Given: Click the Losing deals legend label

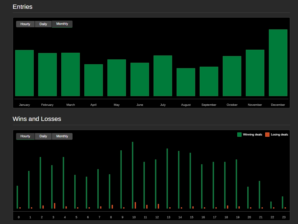Looking at the screenshot, I should pyautogui.click(x=279, y=135).
